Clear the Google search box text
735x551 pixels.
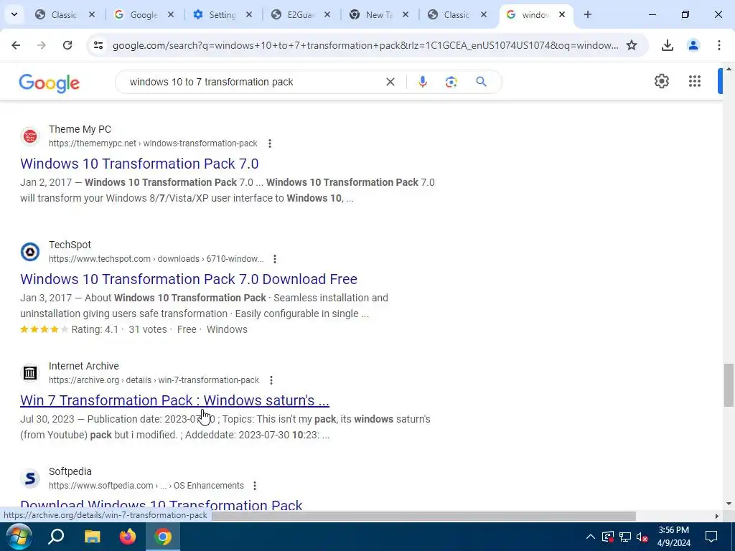click(390, 82)
